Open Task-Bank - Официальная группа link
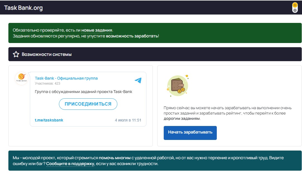Image resolution: width=302 pixels, height=174 pixels. point(66,78)
